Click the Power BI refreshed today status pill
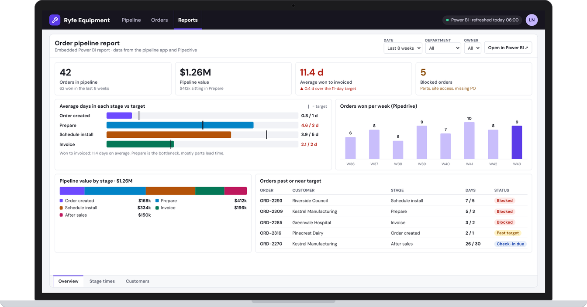This screenshot has width=587, height=307. [x=483, y=20]
